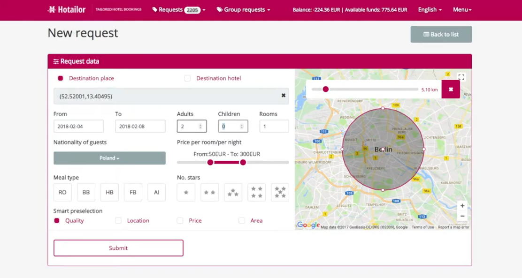Submit the new request
The width and height of the screenshot is (522, 278).
click(x=118, y=248)
